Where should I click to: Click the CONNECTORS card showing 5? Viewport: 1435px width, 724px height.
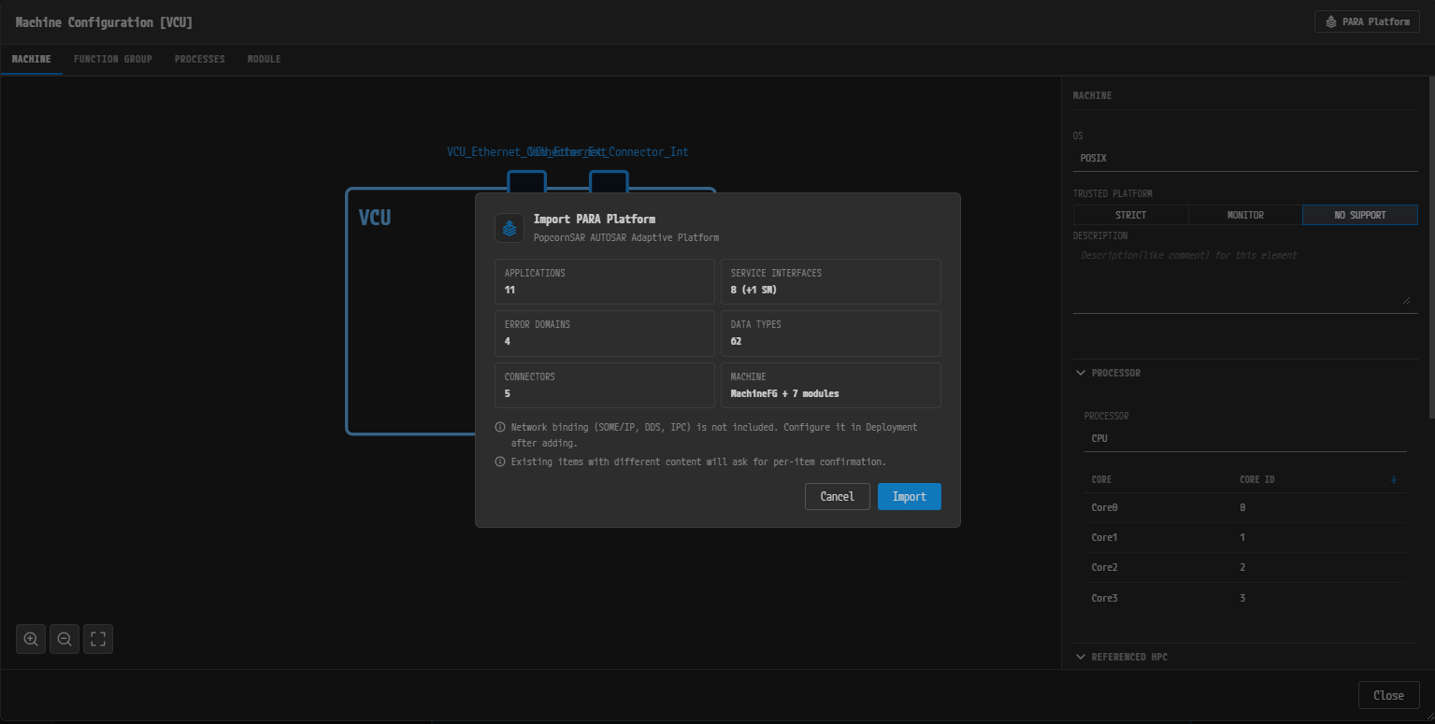(605, 385)
